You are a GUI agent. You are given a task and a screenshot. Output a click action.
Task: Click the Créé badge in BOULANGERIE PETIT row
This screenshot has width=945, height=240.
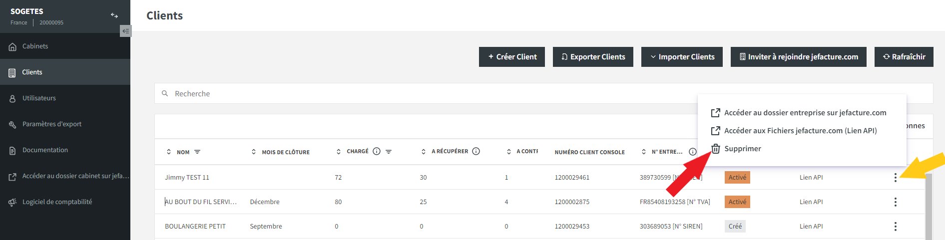(735, 226)
